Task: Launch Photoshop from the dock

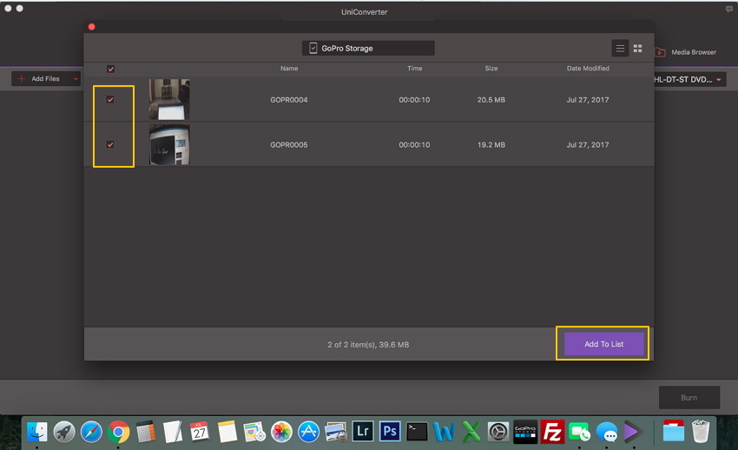Action: (390, 432)
